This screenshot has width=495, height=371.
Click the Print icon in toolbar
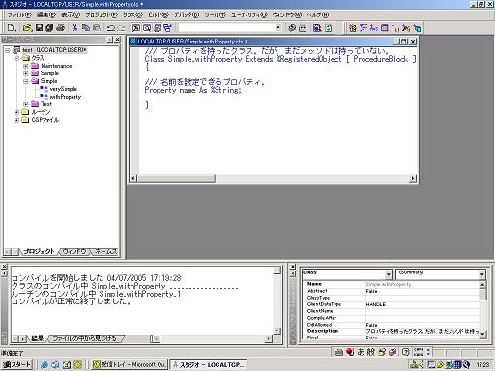(60, 28)
